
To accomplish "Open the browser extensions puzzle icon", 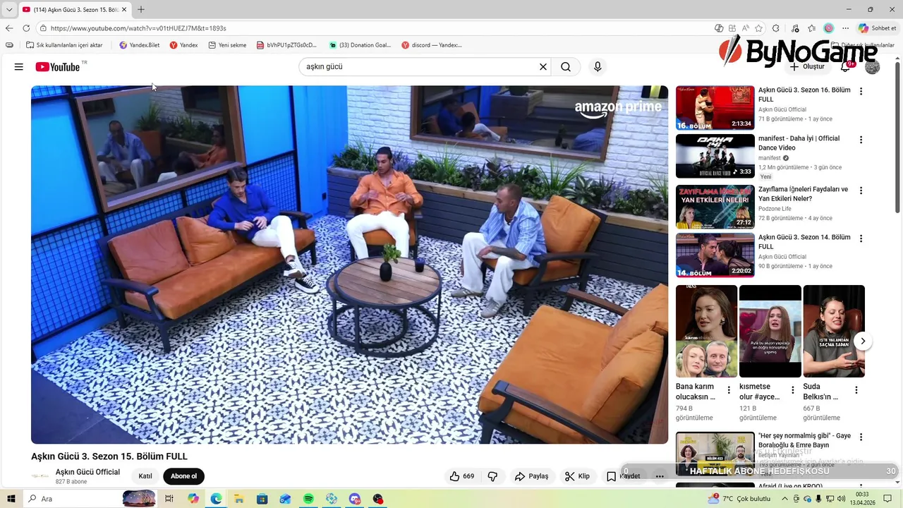I will (776, 28).
